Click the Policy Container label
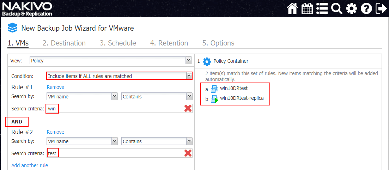This screenshot has width=389, height=170. [231, 61]
